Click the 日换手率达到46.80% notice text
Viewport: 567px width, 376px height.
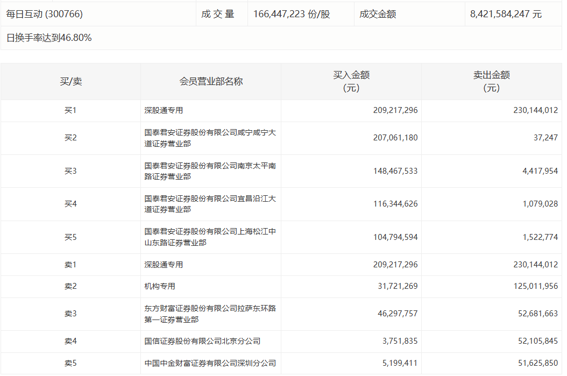coord(49,38)
